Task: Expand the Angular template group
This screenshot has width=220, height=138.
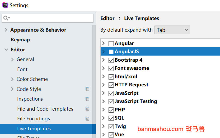Action: (104, 43)
